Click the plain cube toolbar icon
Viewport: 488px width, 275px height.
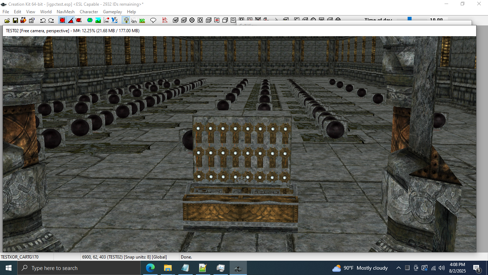click(x=225, y=20)
